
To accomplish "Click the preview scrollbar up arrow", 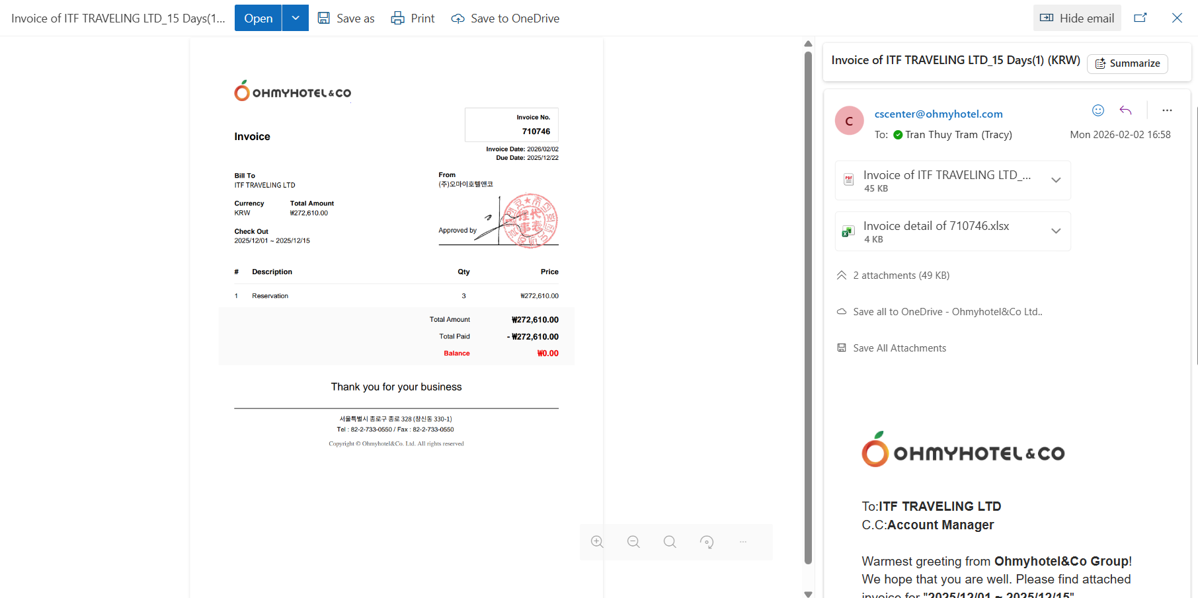I will (x=808, y=44).
